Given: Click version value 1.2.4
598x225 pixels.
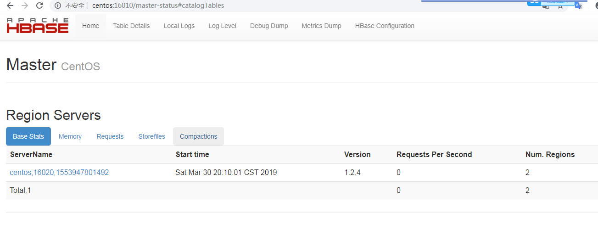Looking at the screenshot, I should pyautogui.click(x=353, y=173).
